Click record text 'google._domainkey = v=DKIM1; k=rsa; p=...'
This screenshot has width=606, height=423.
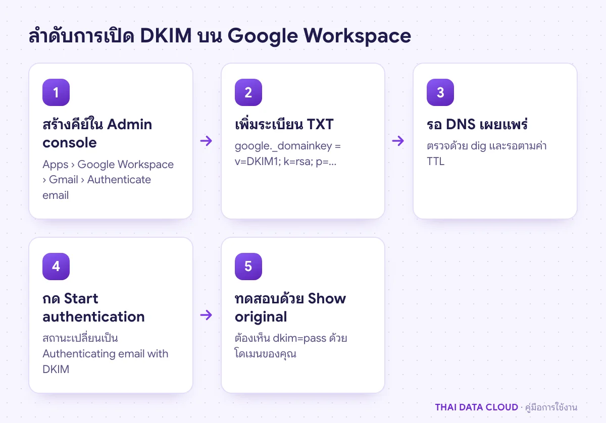tap(288, 154)
